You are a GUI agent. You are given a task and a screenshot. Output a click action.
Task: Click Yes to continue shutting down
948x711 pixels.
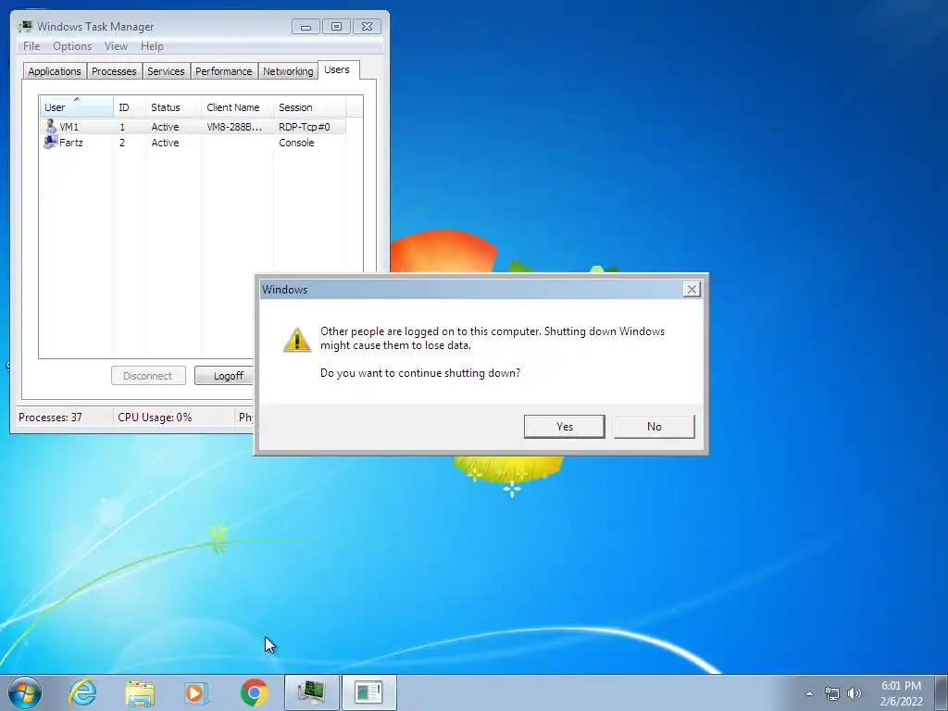pos(564,427)
